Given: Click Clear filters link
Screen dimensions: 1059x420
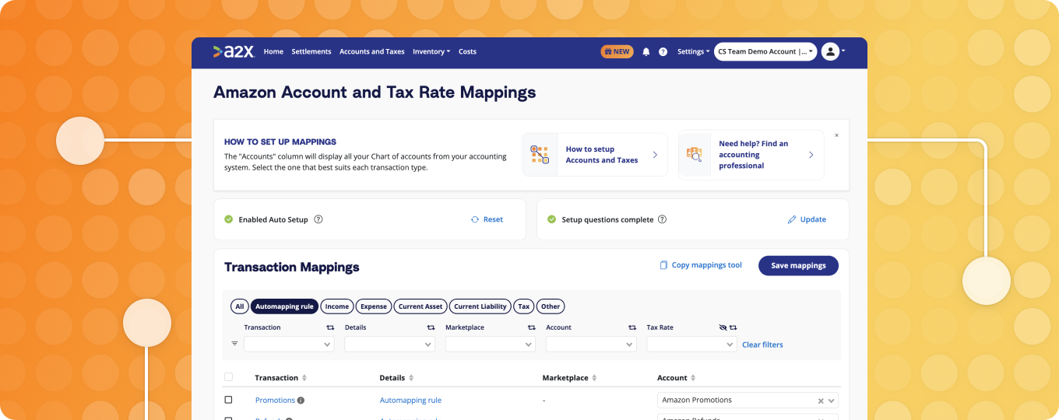Looking at the screenshot, I should 762,345.
